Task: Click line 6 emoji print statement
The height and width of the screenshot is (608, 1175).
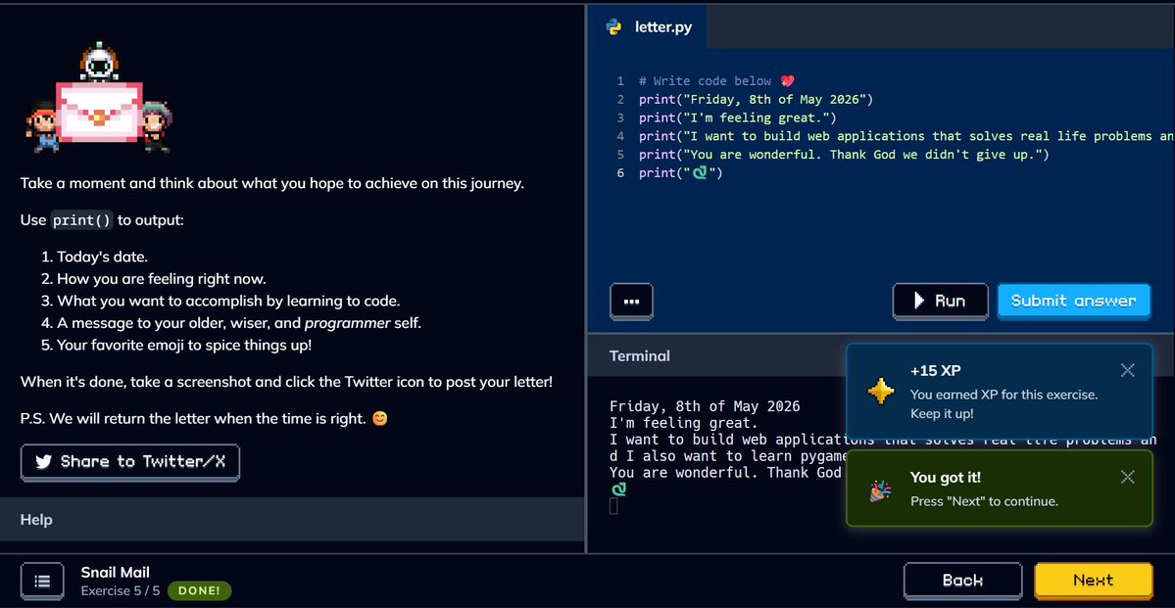Action: [x=680, y=173]
